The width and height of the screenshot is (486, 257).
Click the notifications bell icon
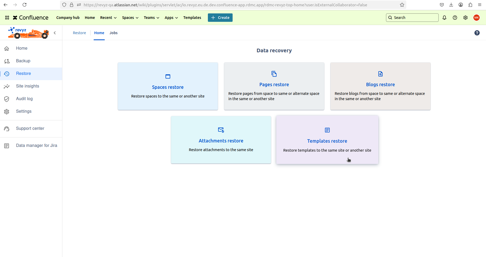coord(444,18)
